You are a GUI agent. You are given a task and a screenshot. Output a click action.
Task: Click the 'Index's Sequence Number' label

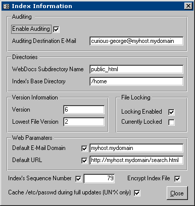click(40, 178)
